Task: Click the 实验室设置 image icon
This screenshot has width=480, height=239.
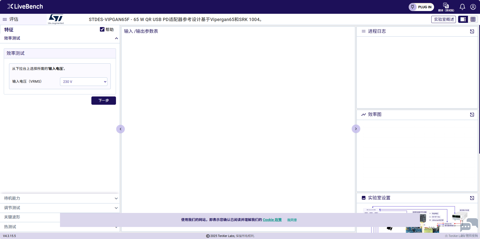Action: pyautogui.click(x=364, y=198)
